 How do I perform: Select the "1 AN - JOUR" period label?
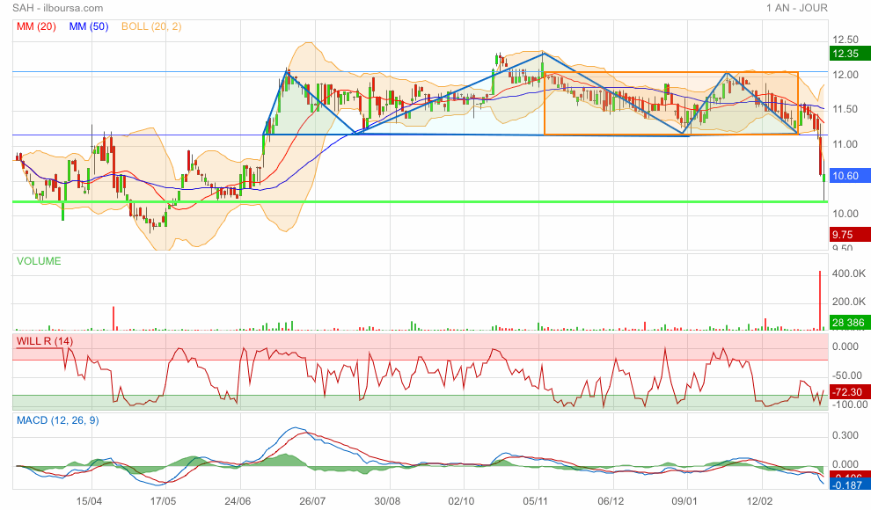797,8
